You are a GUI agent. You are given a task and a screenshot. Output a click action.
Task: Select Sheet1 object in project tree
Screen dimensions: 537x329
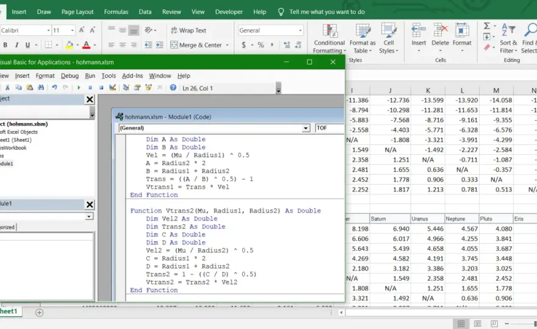click(x=16, y=140)
